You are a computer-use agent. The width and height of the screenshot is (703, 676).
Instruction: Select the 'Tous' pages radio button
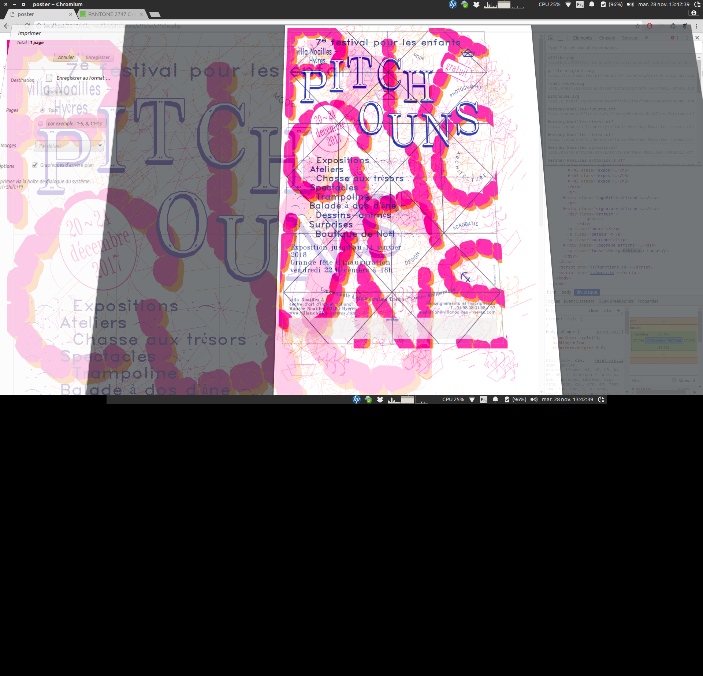click(42, 110)
